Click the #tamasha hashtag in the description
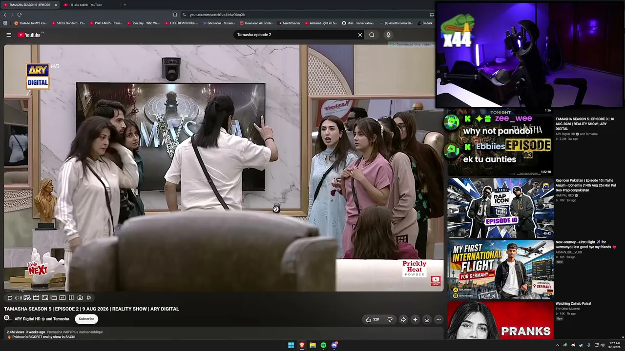This screenshot has height=351, width=625. [54, 332]
